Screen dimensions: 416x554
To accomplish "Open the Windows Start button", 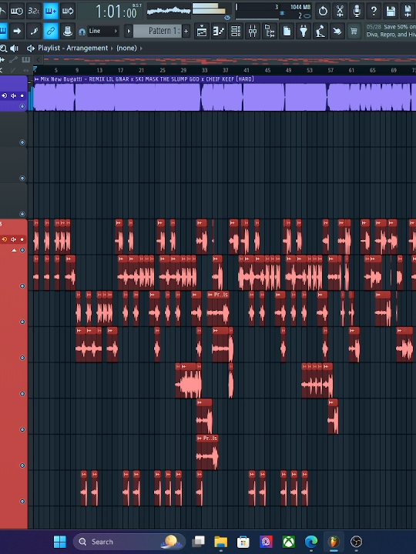I will tap(60, 542).
